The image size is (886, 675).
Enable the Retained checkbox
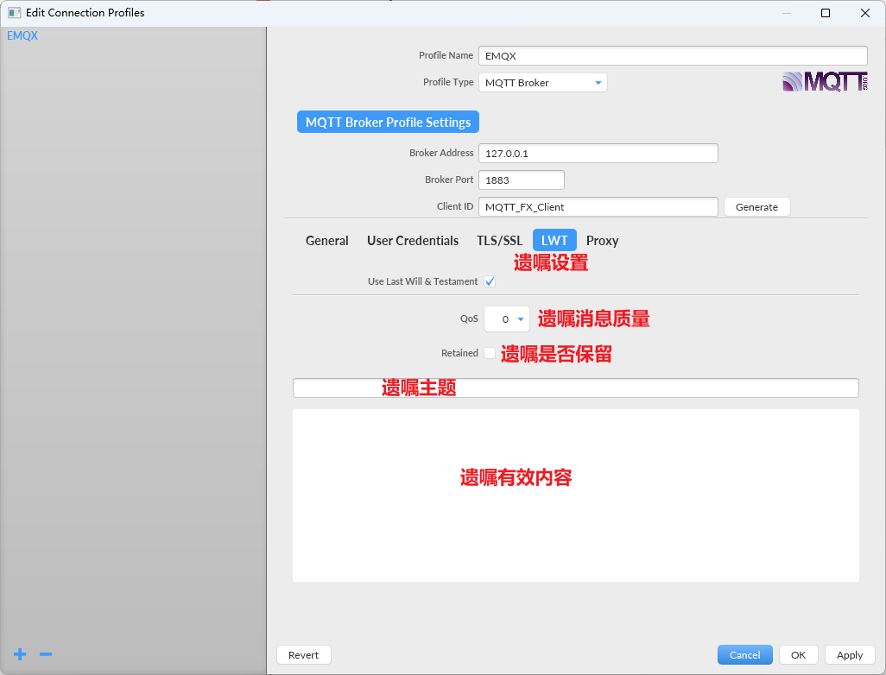490,353
